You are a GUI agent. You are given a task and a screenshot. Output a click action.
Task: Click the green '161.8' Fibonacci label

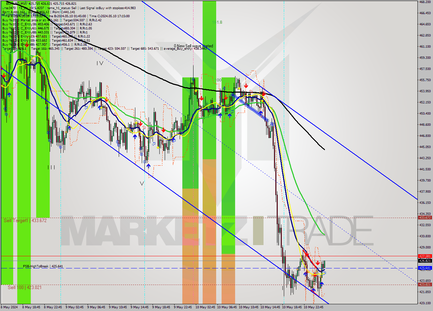[217, 22]
